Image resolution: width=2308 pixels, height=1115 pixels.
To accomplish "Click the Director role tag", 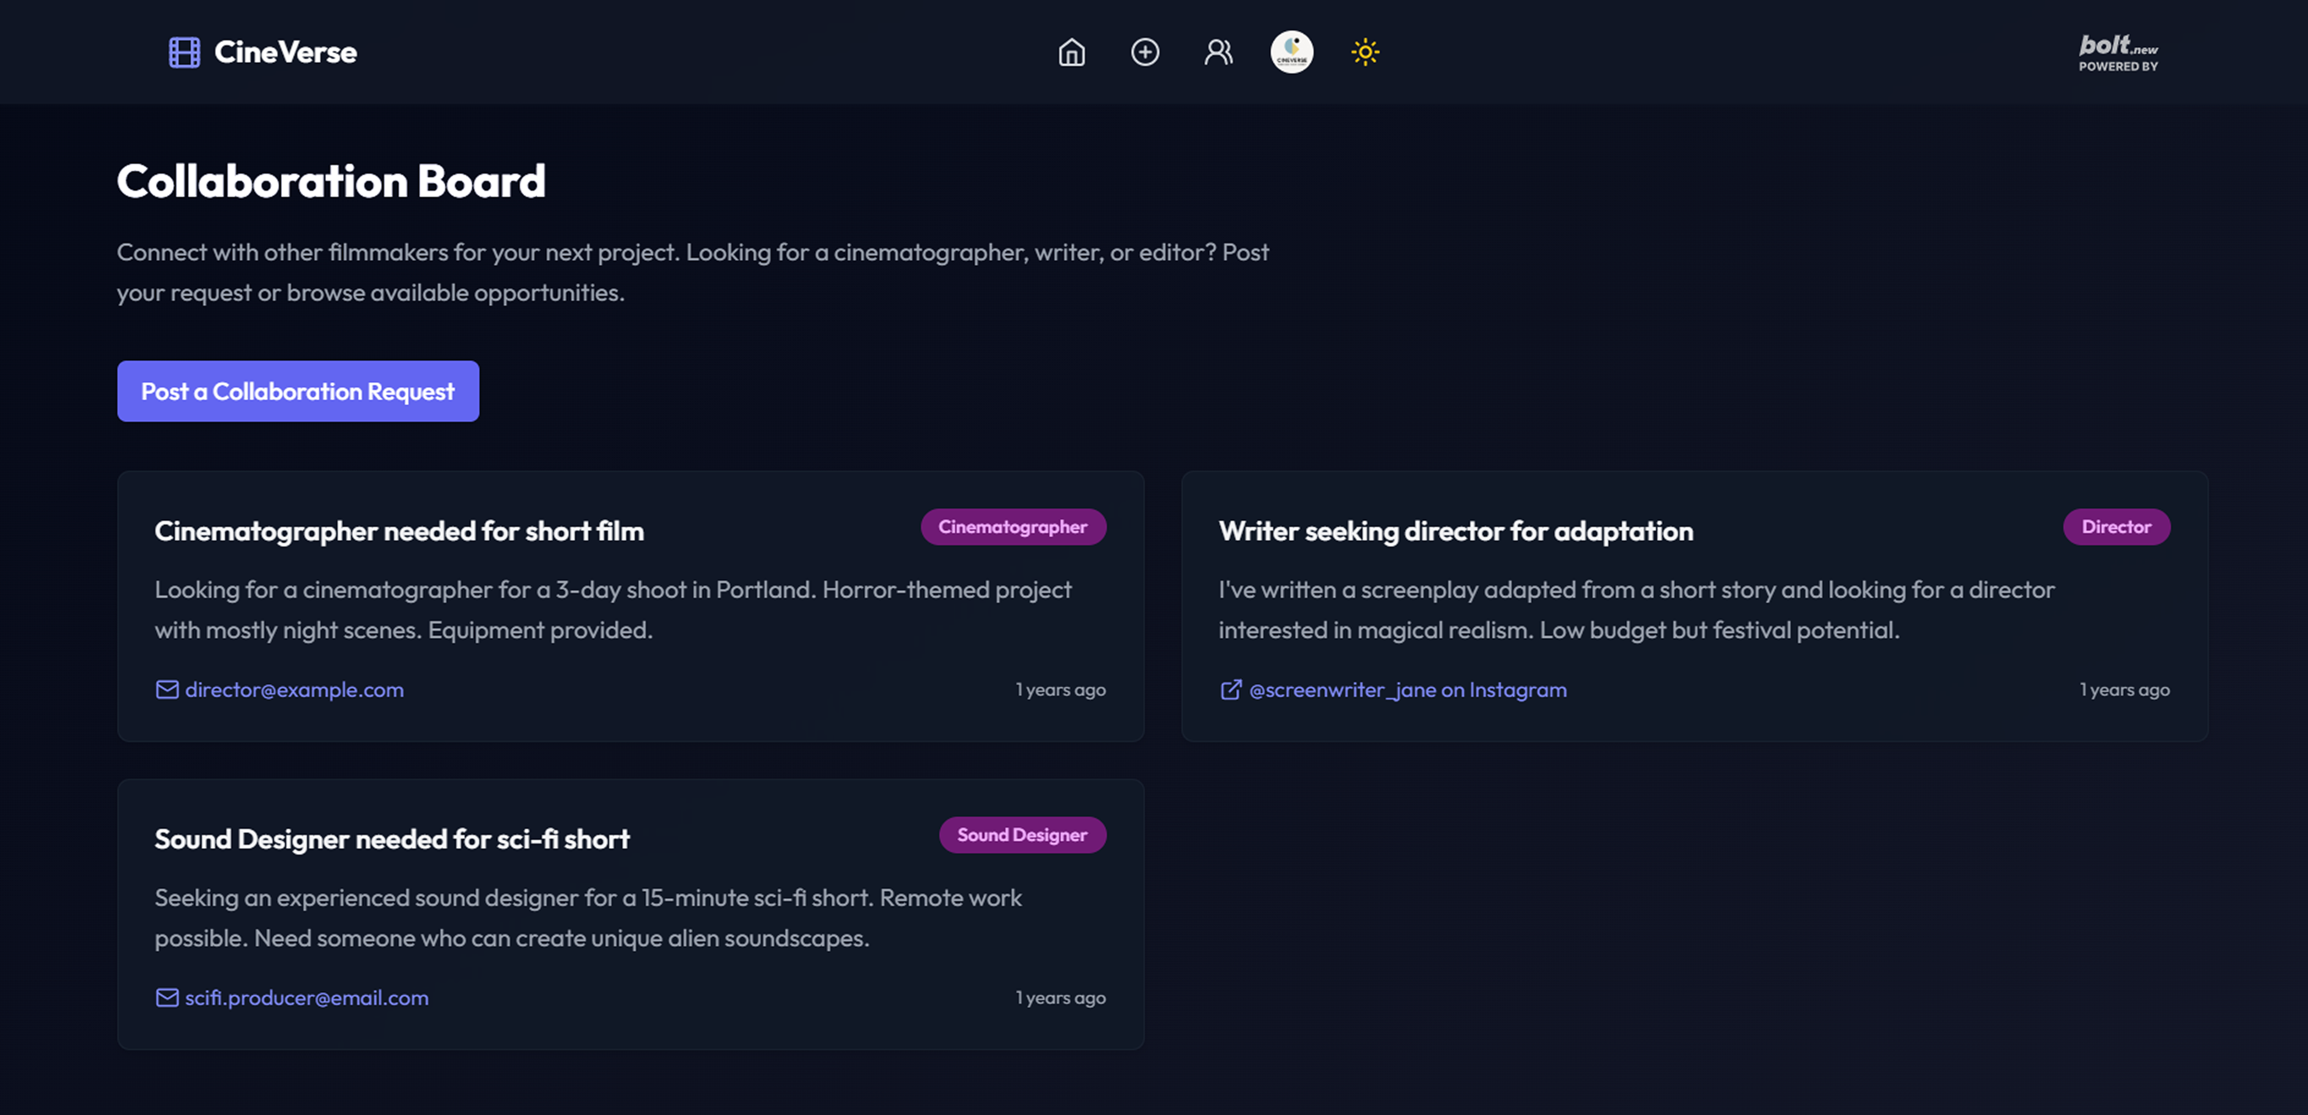I will 2115,526.
